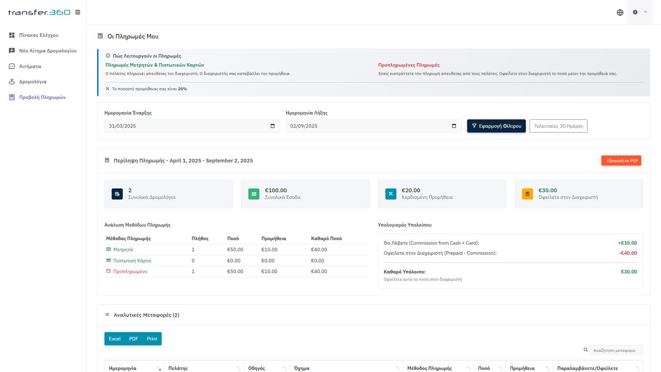Click the orange Εξαγωγή σε PDF button

coord(621,161)
